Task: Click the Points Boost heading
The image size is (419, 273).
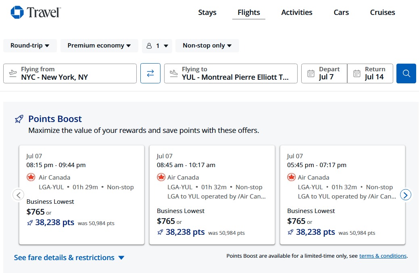Action: click(55, 119)
